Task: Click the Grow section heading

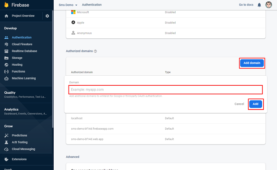Action: click(x=8, y=126)
